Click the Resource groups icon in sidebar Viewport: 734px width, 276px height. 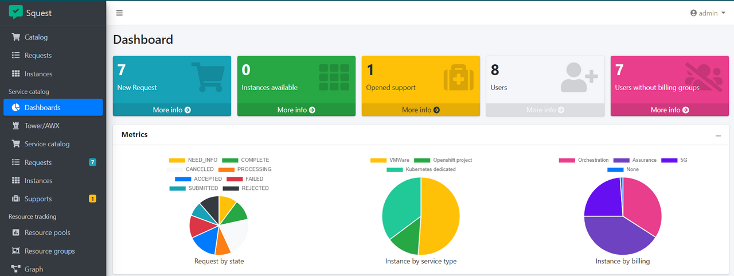click(16, 251)
